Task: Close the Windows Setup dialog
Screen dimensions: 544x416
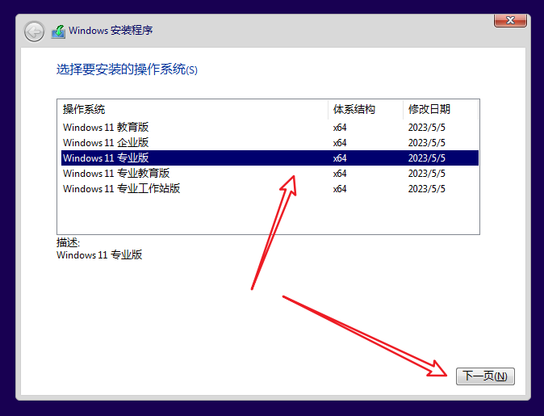Action: (510, 20)
